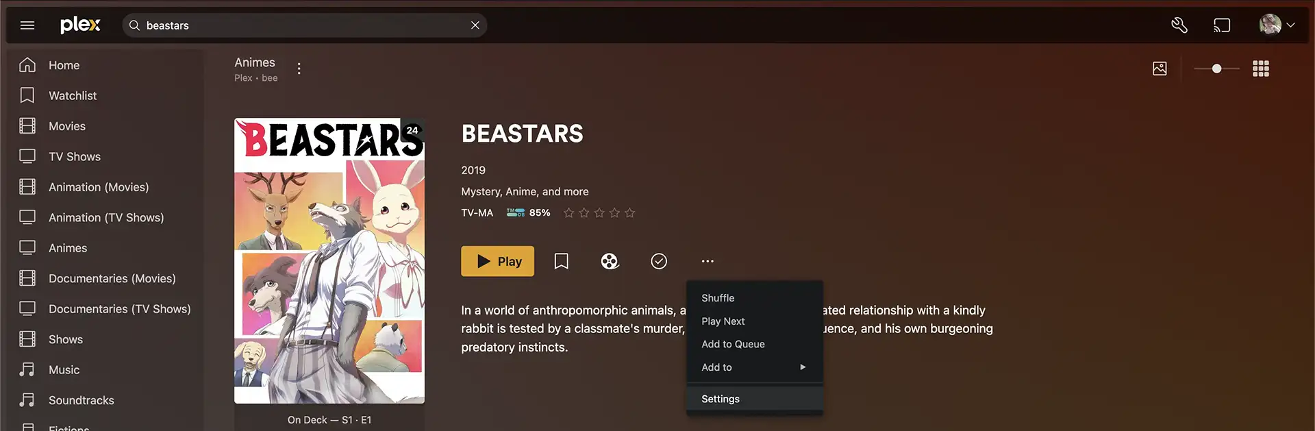1315x431 pixels.
Task: Click the Animes breadcrumb title
Action: (255, 62)
